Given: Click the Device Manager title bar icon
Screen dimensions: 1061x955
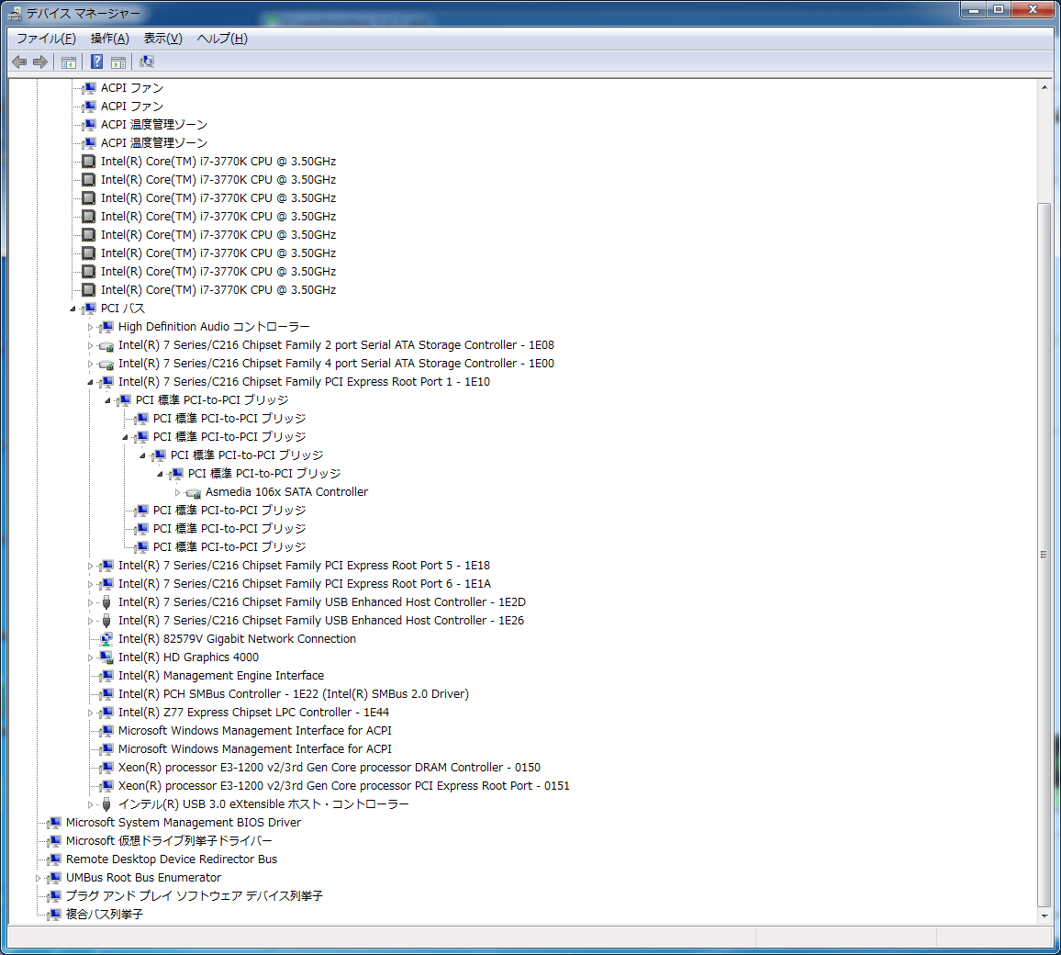Looking at the screenshot, I should 15,13.
